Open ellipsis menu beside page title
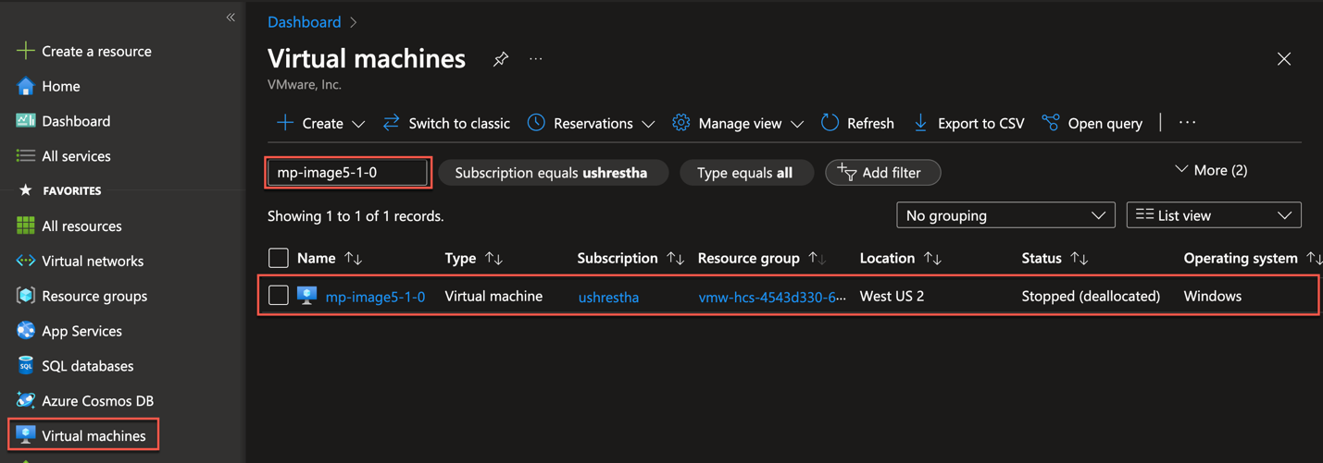1323x463 pixels. pos(536,59)
